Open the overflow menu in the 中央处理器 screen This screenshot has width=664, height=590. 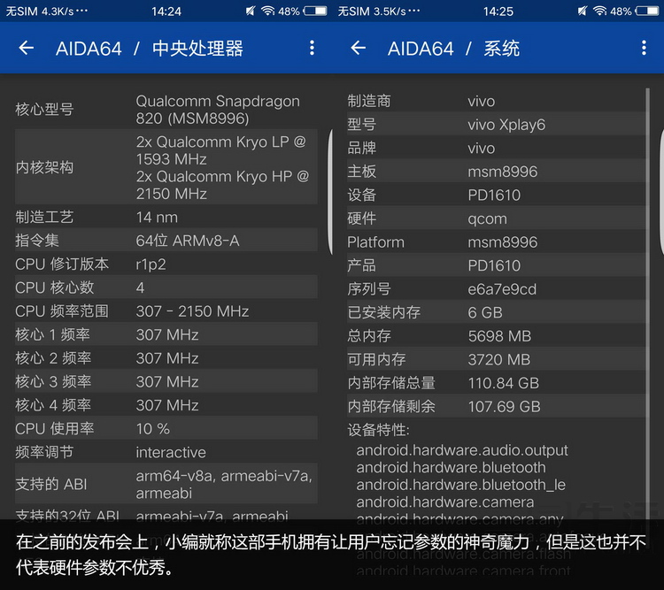(x=312, y=48)
